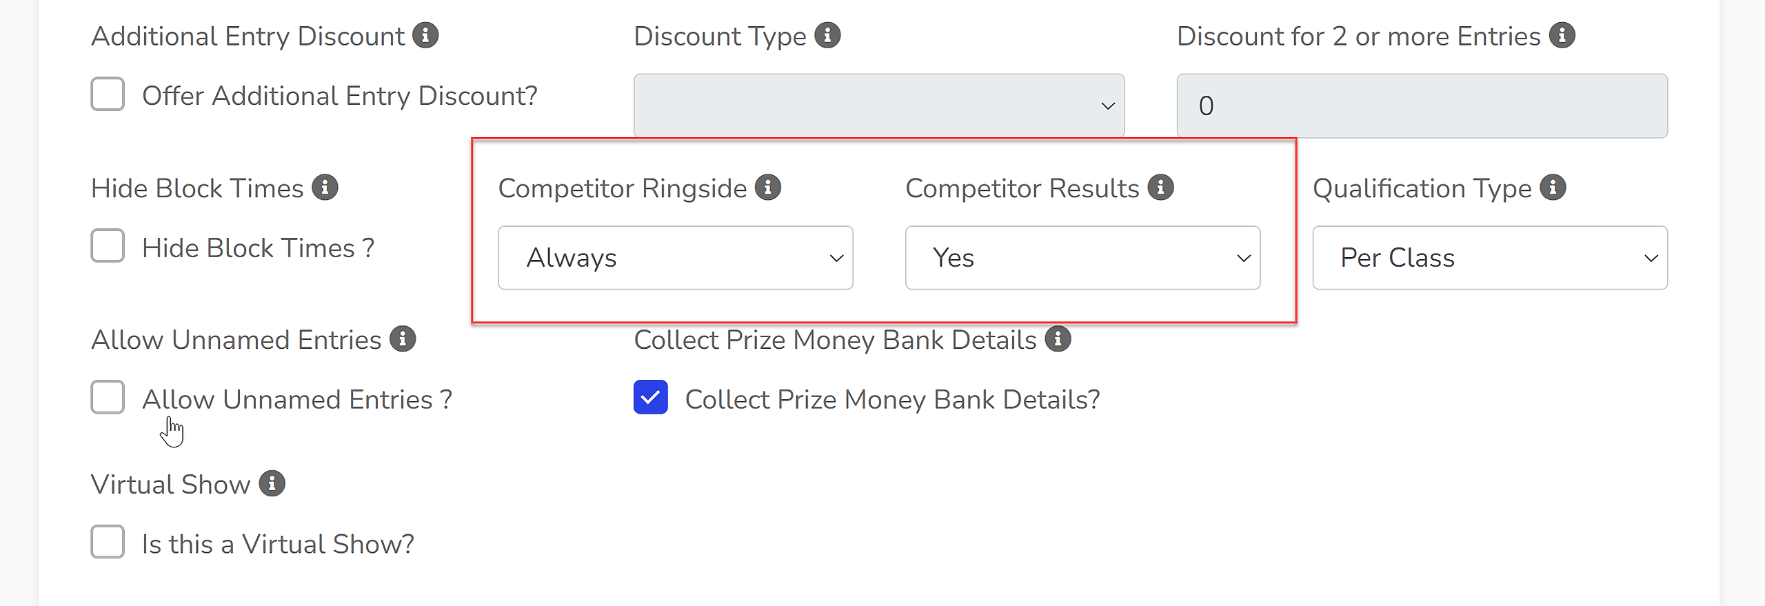
Task: Open info tooltip for Discount for 2 or more Entries
Action: (1562, 35)
